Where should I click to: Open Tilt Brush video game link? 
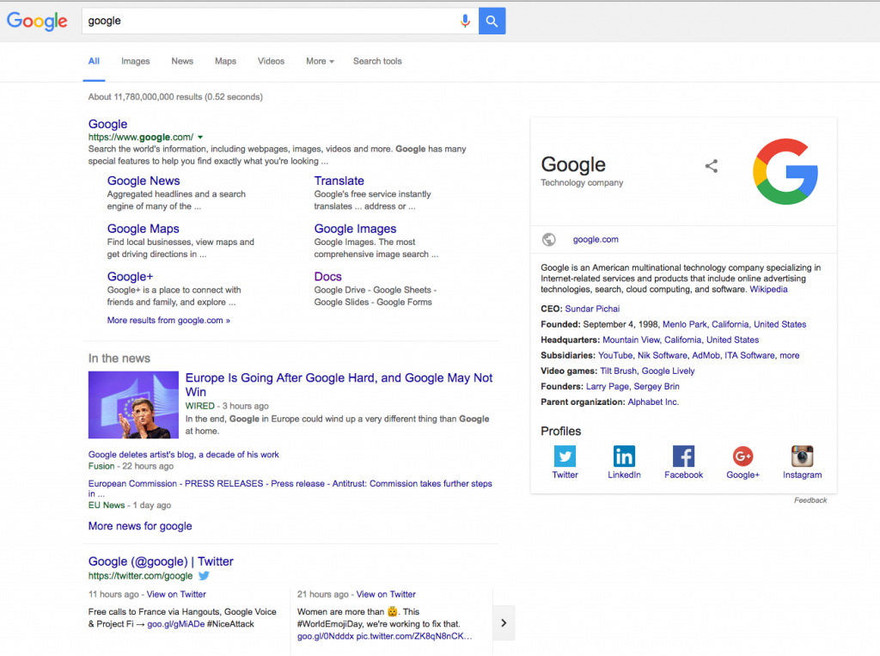[619, 371]
